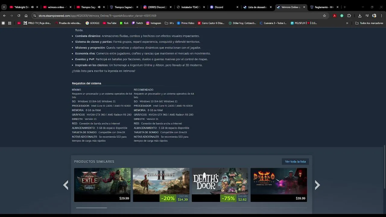Close the Velmora Online tab
The width and height of the screenshot is (386, 217).
[304, 7]
